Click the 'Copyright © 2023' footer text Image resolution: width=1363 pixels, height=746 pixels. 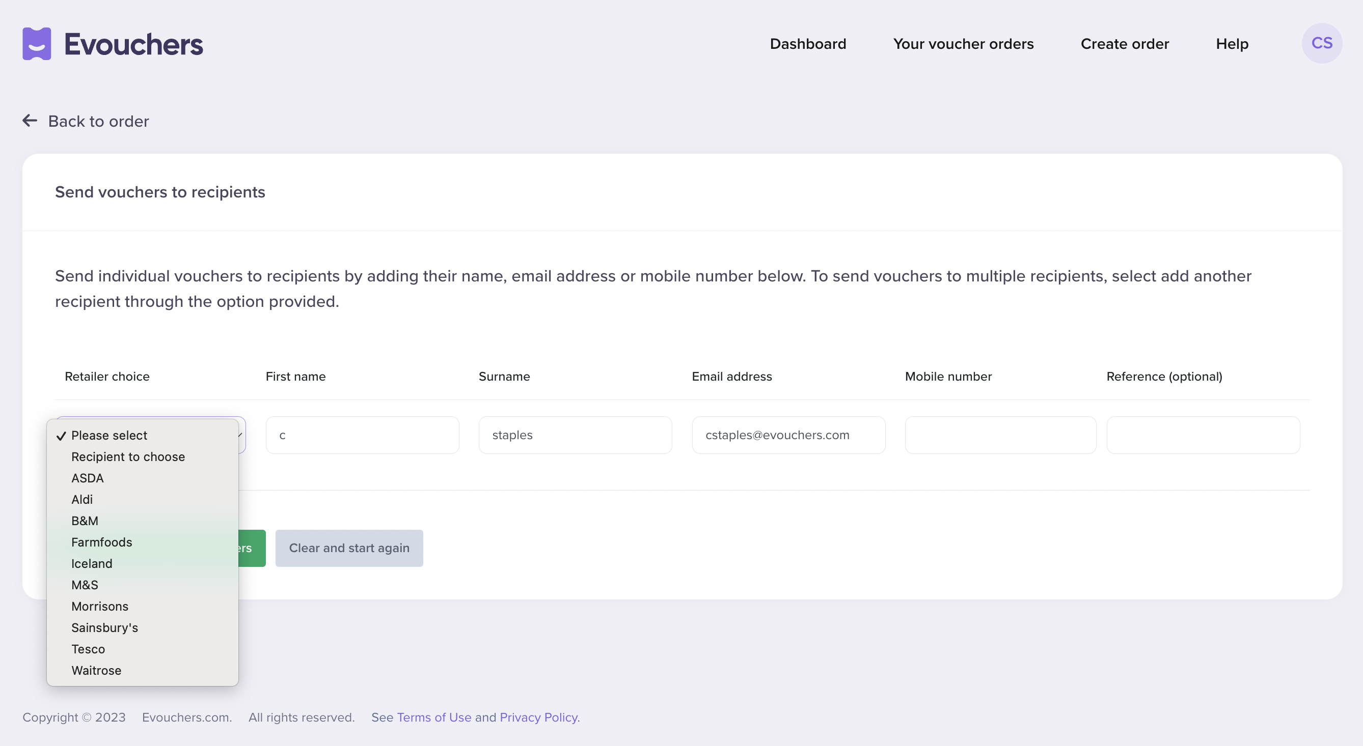tap(74, 718)
